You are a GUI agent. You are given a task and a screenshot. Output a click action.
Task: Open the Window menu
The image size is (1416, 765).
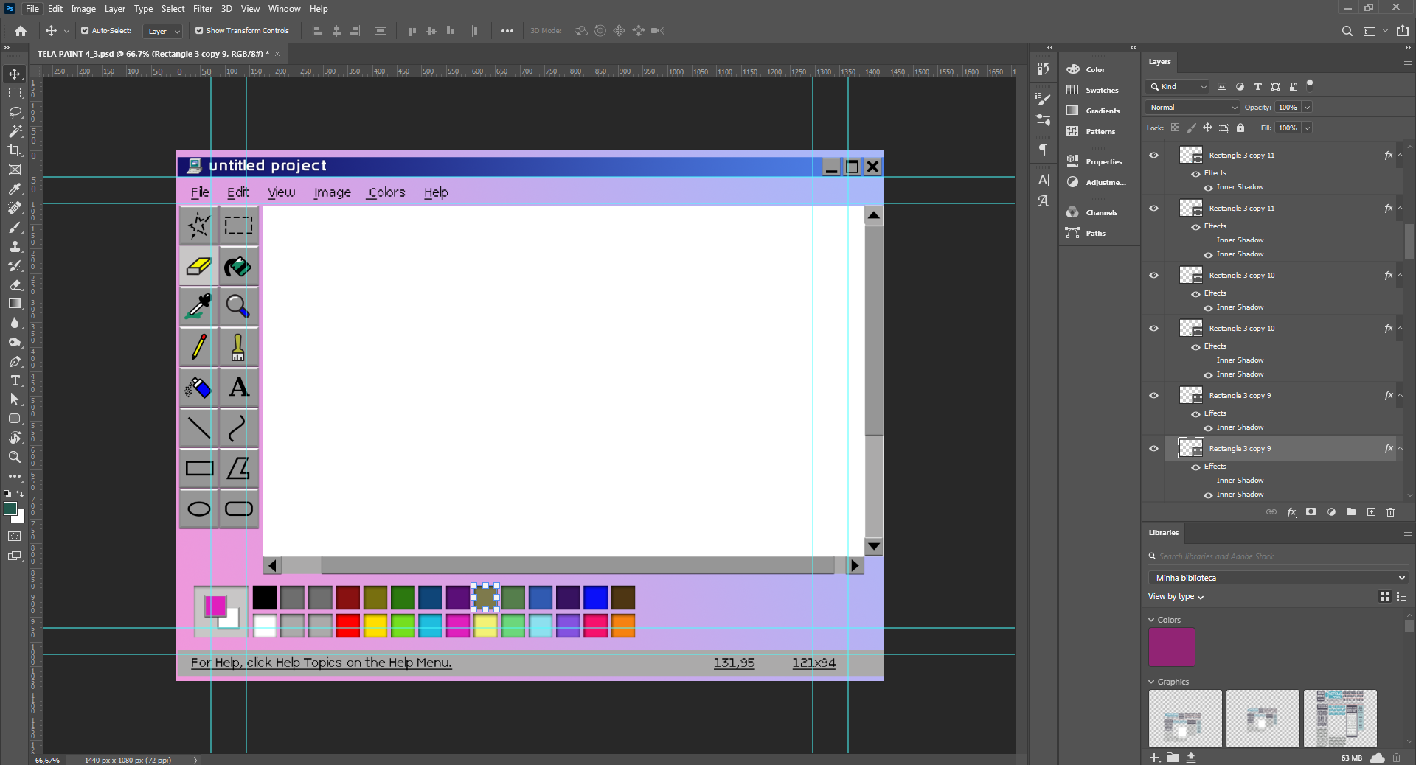pyautogui.click(x=284, y=9)
